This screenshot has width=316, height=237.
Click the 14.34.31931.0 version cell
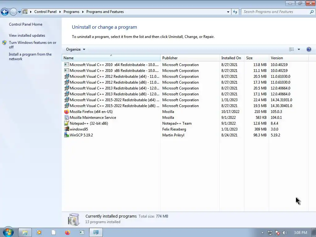point(281,100)
